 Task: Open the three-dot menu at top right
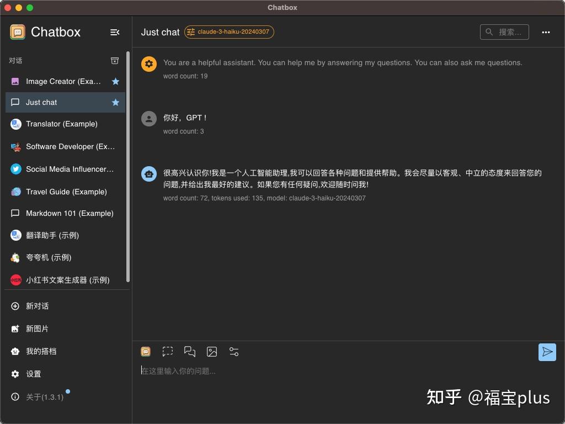(546, 32)
